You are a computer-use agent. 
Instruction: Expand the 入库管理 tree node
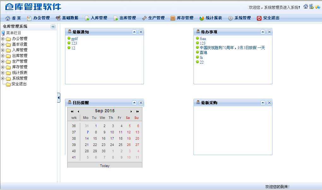click(x=3, y=50)
